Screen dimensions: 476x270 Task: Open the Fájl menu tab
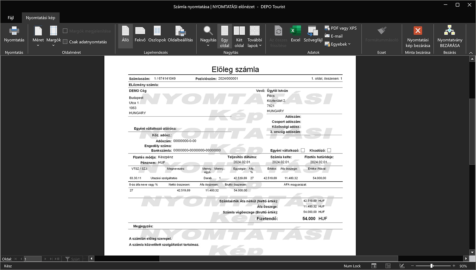coord(11,18)
